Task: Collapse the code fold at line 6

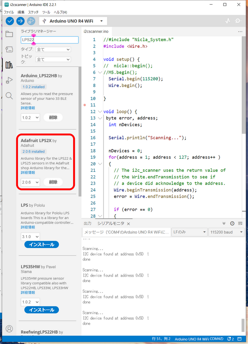Action: point(100,72)
